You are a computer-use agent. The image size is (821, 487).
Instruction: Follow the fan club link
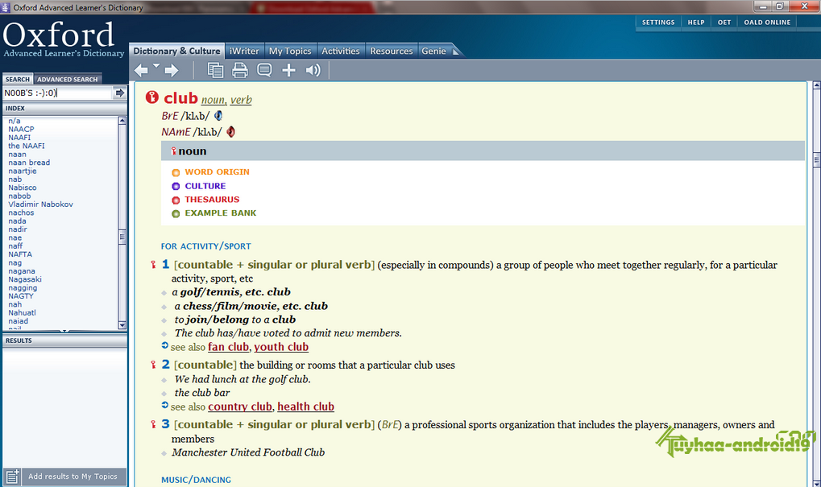coord(228,347)
